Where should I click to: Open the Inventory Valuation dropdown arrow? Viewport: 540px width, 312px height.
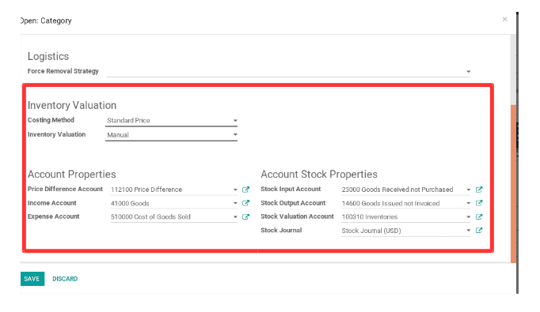[x=235, y=134]
